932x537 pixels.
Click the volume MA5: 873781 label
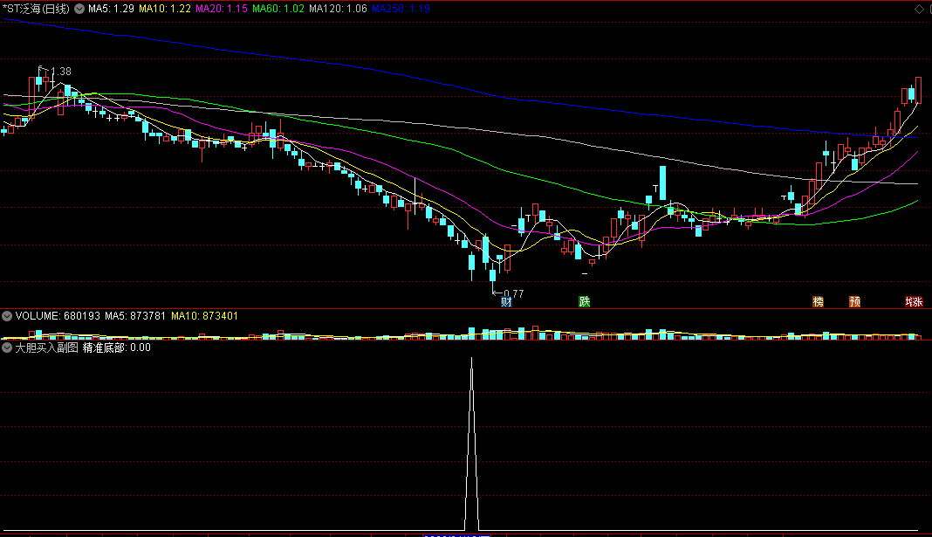point(135,316)
